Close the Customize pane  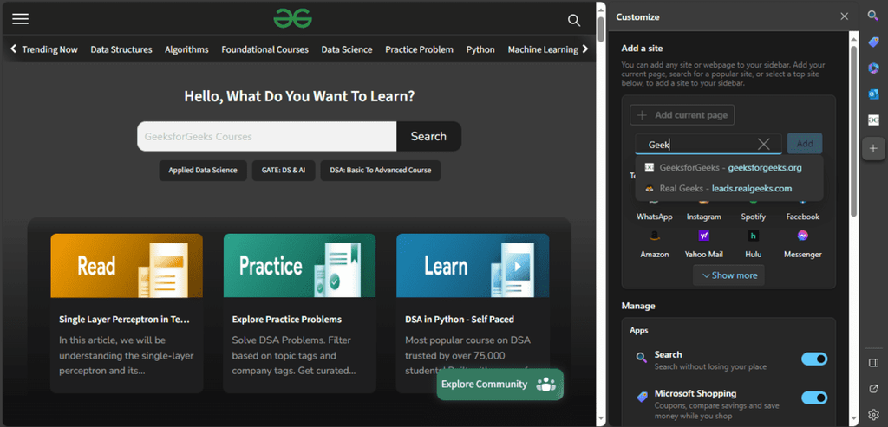[x=844, y=16]
